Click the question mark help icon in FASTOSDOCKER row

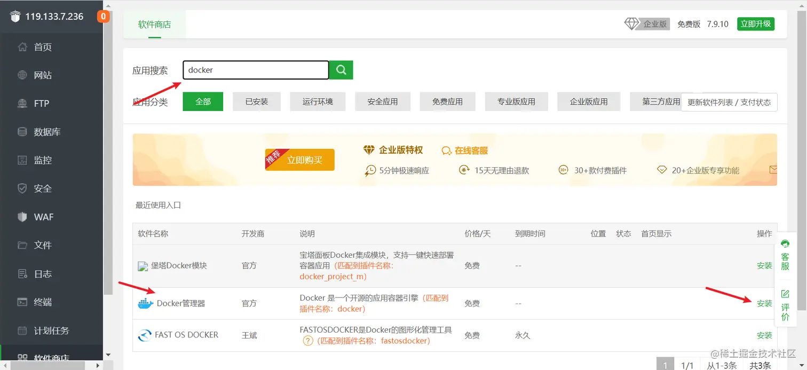pos(307,341)
